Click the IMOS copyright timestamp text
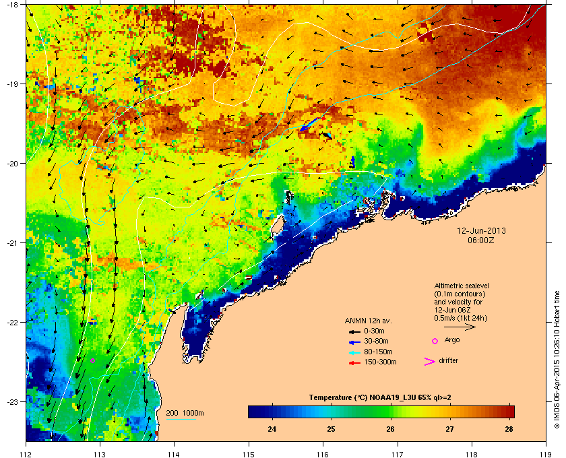Screen dimensions: 566x458 coord(557,360)
